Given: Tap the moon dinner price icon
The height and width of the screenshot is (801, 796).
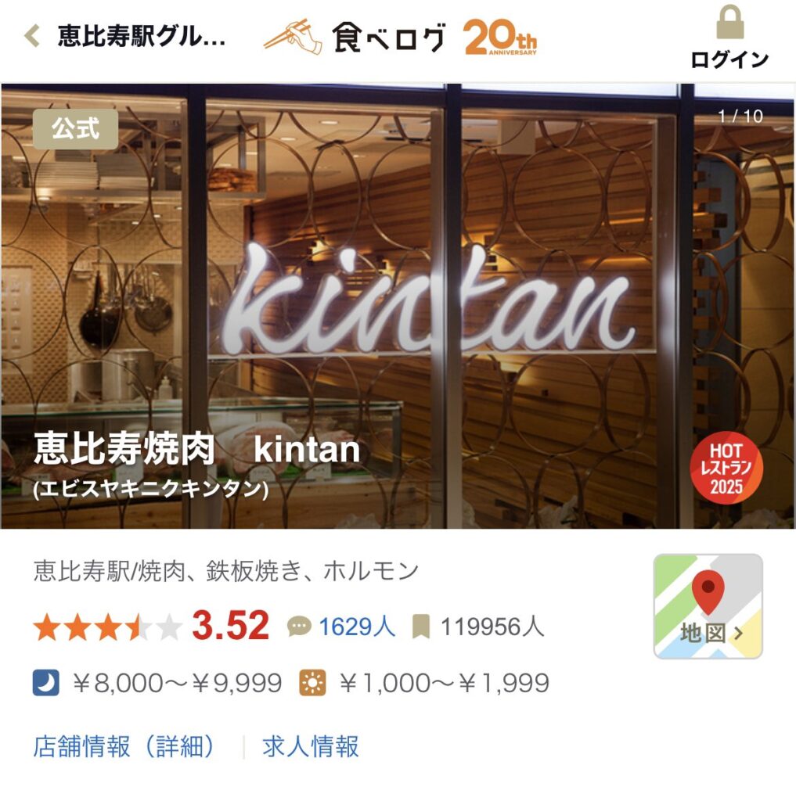Looking at the screenshot, I should (46, 683).
